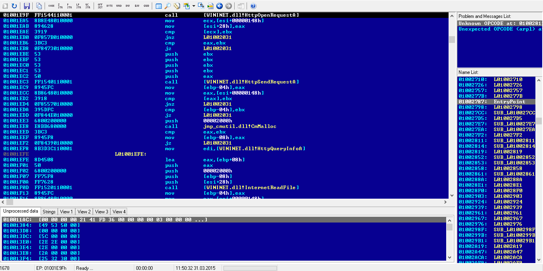
Task: Select the call HttpSendRequestA line
Action: pyautogui.click(x=224, y=82)
